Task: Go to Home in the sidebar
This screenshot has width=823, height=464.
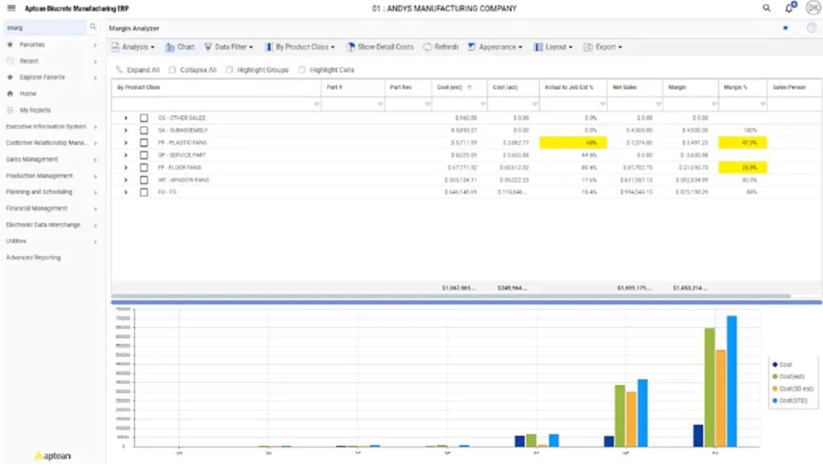Action: click(28, 93)
